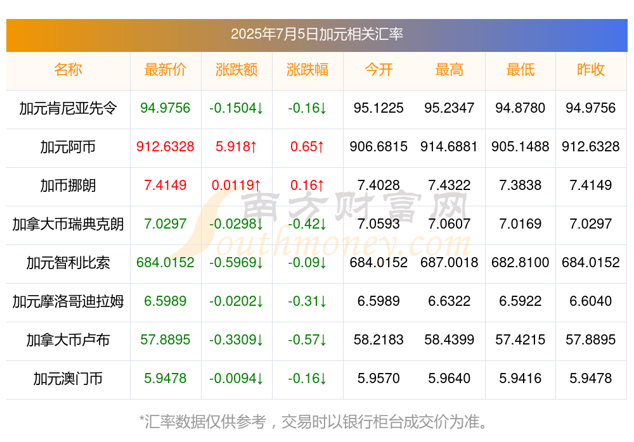
Task: Click latest price 7.4149 in red
Action: [x=165, y=185]
